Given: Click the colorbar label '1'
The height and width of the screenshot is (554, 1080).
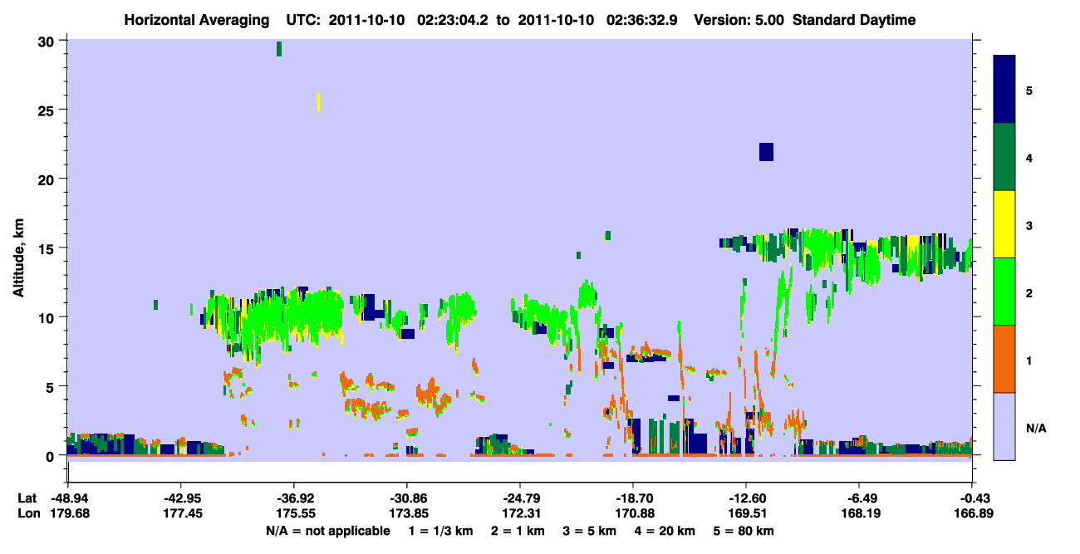Looking at the screenshot, I should coord(1029,360).
